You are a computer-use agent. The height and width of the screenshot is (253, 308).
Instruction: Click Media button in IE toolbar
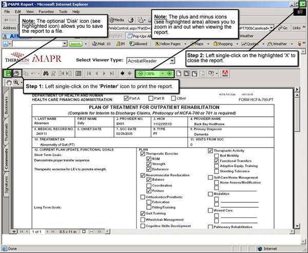117,20
